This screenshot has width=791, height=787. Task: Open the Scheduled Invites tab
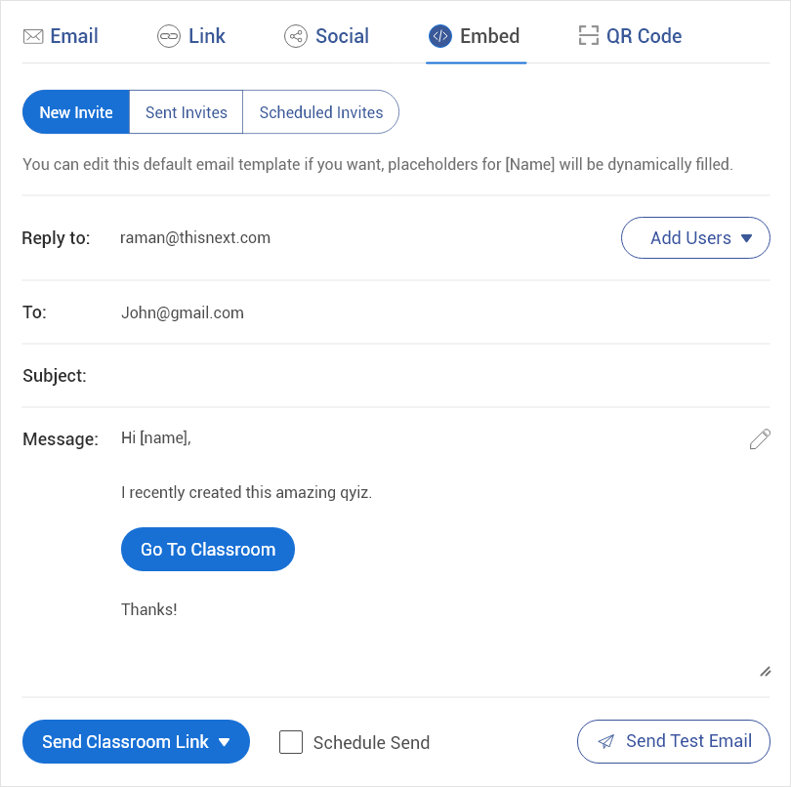click(320, 112)
